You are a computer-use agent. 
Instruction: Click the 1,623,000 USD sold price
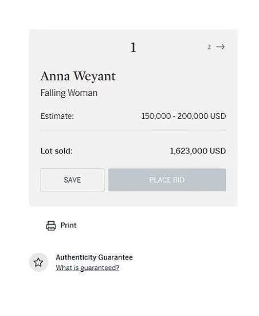coord(198,151)
